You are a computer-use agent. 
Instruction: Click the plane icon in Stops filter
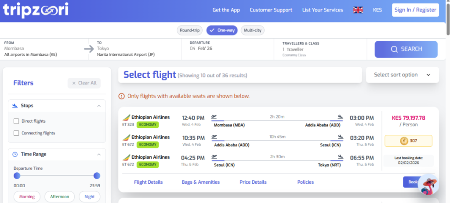click(15, 106)
